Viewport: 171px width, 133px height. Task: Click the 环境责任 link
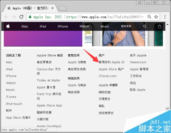pyautogui.click(x=105, y=99)
